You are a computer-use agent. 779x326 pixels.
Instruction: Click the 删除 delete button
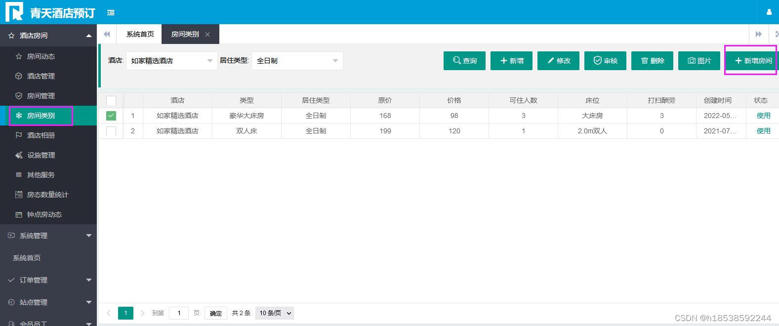tap(652, 61)
